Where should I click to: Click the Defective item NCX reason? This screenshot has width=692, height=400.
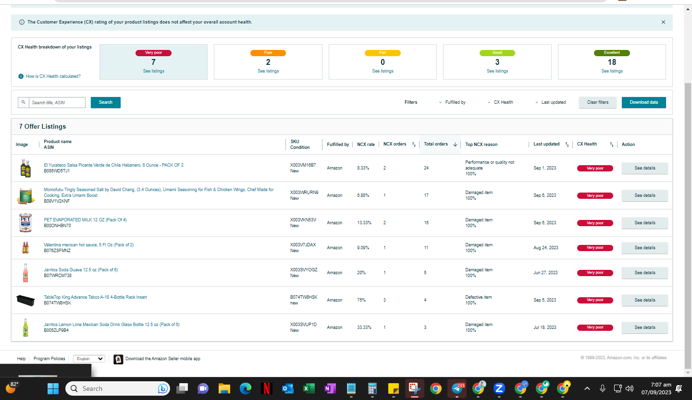pyautogui.click(x=479, y=297)
